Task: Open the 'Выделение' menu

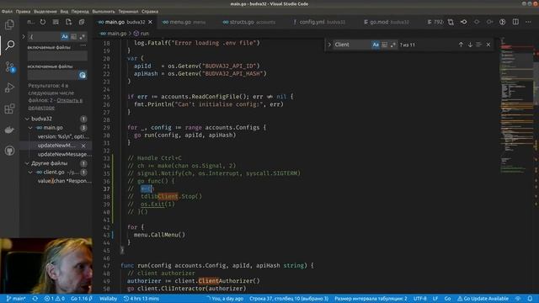Action: (45, 11)
